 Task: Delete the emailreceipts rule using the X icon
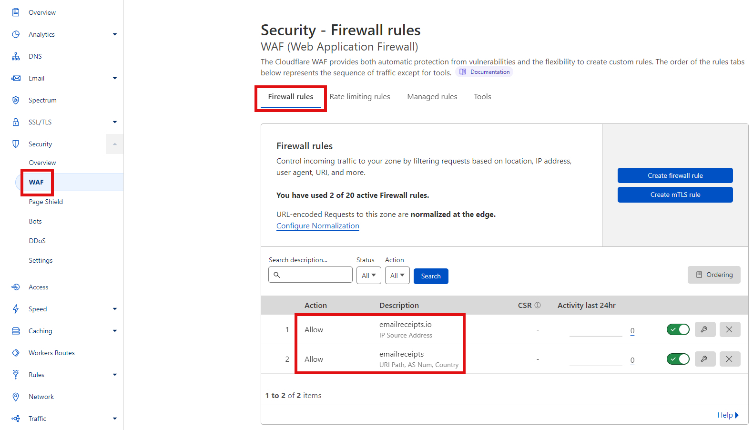730,359
